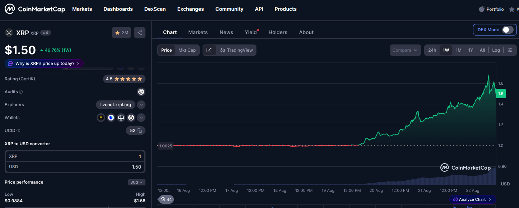
Task: Click the AI icon in price question
Action: (x=10, y=63)
